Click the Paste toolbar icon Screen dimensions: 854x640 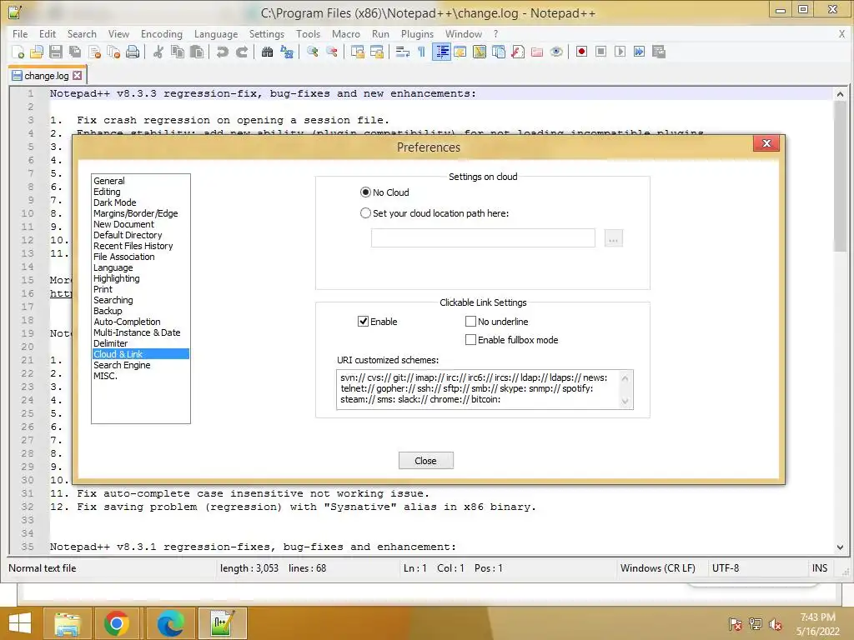click(197, 52)
